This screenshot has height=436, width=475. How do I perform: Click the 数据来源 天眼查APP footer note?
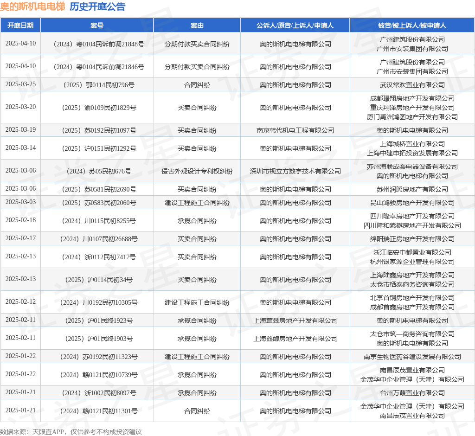(71, 432)
